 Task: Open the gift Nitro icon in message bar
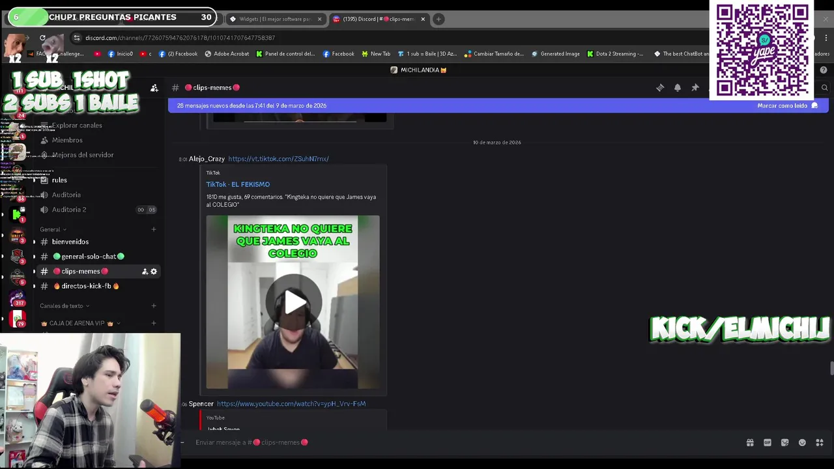750,442
